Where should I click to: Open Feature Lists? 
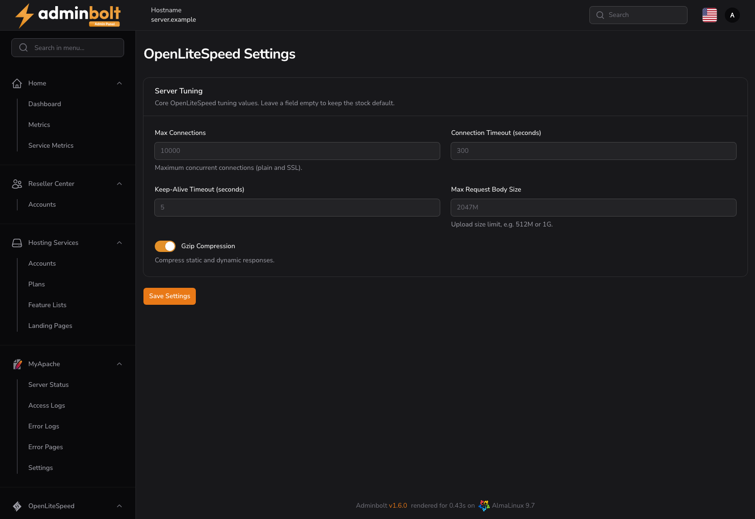[47, 305]
